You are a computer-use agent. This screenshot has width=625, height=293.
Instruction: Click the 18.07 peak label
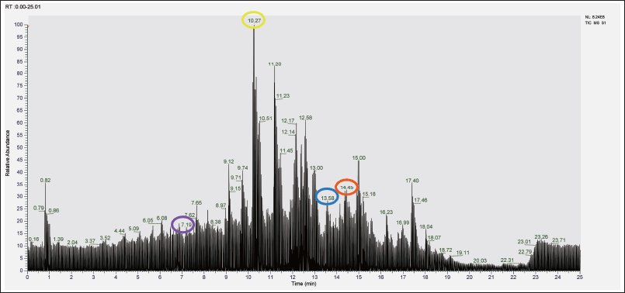(x=435, y=238)
